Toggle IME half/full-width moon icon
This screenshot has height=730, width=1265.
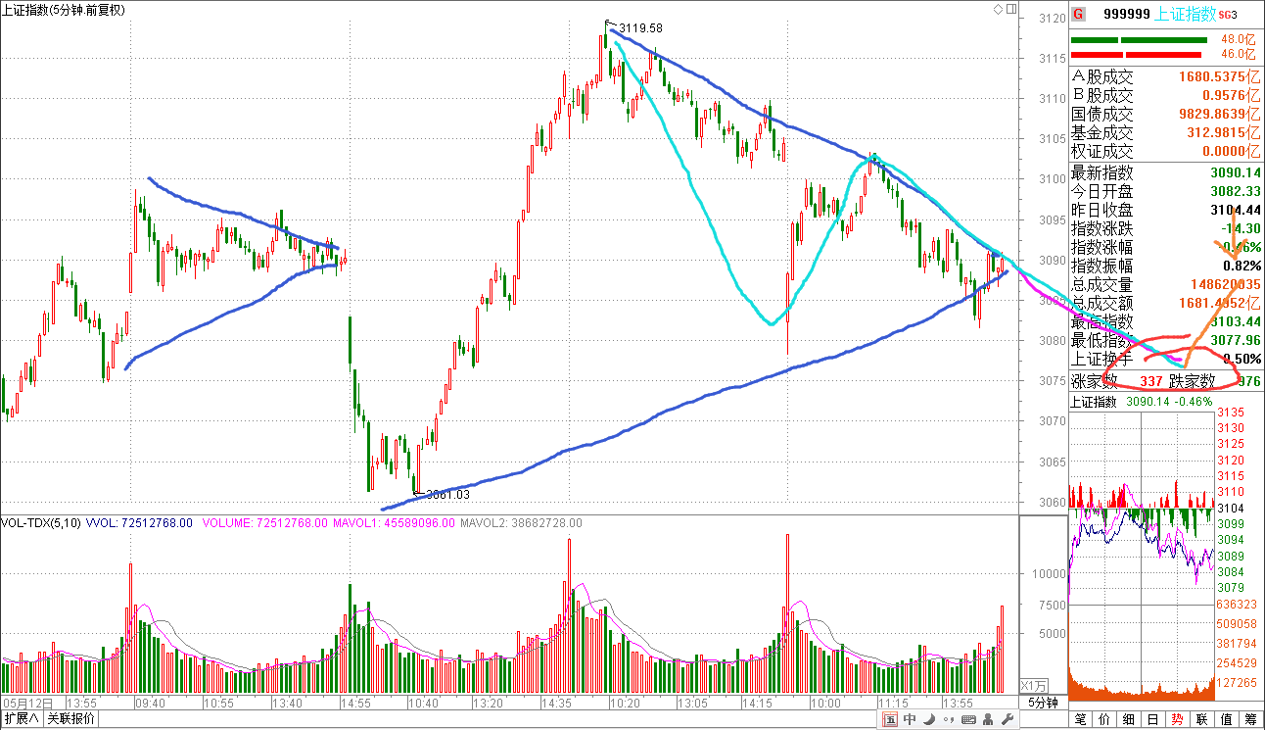927,720
